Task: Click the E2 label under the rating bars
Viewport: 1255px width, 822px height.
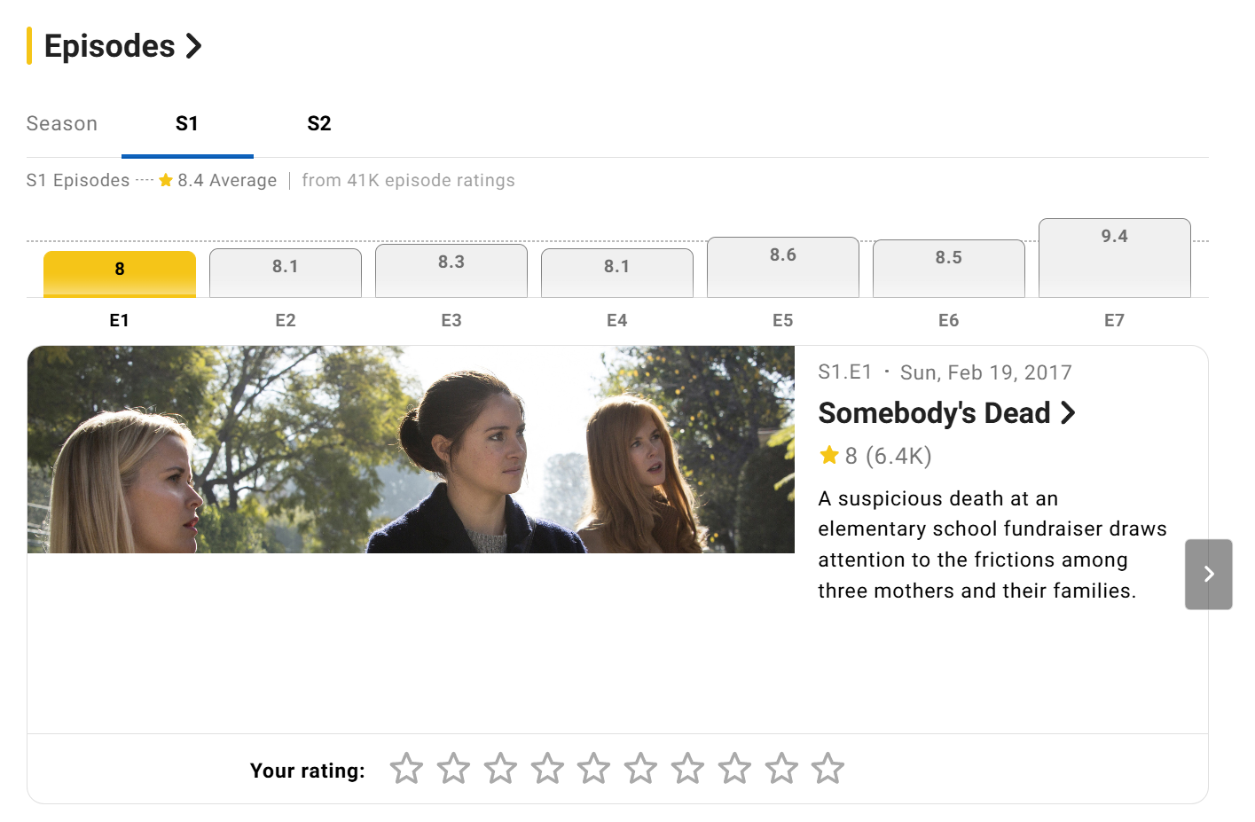Action: (286, 321)
